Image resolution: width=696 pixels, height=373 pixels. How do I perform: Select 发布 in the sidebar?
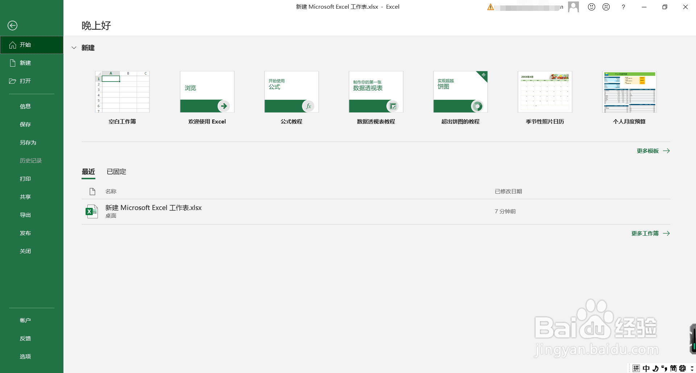click(x=32, y=233)
